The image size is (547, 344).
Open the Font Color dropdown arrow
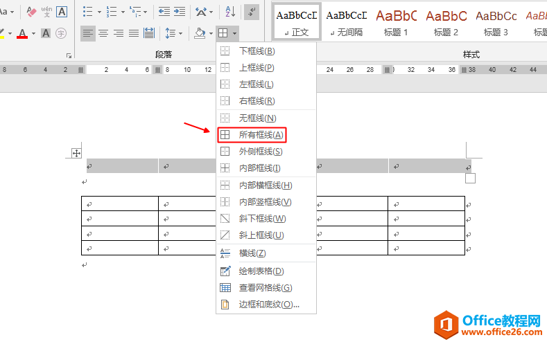point(33,33)
